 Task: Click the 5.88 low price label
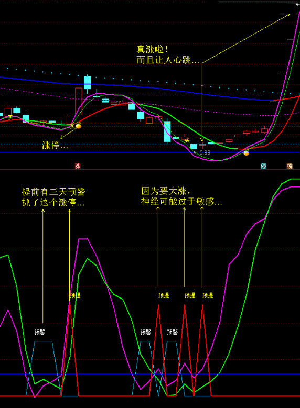(203, 153)
